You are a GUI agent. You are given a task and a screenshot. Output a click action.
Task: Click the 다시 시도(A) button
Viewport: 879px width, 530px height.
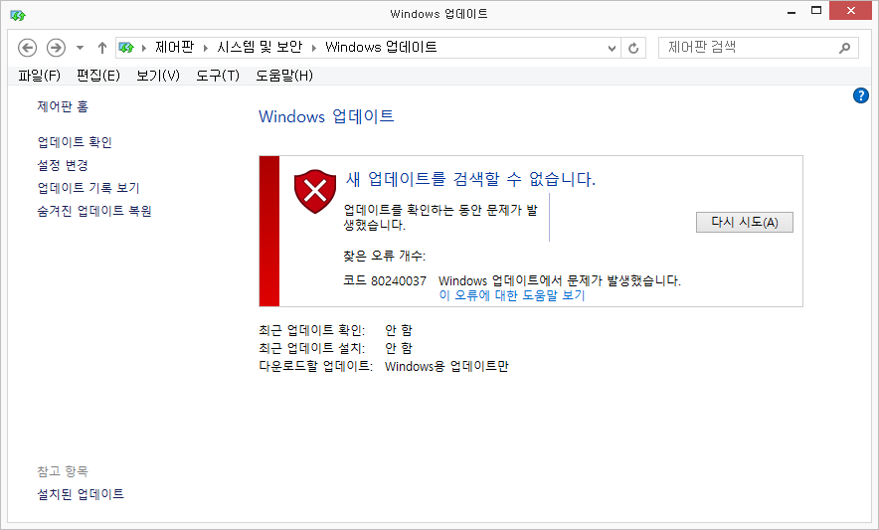click(745, 222)
